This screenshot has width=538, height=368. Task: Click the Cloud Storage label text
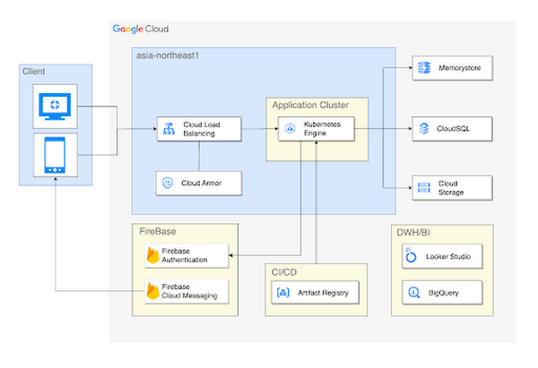(451, 188)
